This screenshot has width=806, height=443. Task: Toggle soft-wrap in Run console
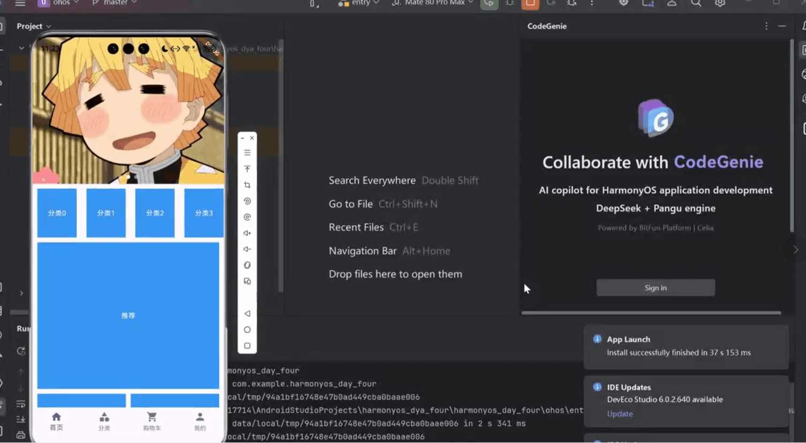point(21,404)
